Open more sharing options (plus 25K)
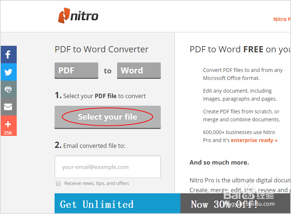This screenshot has height=214, width=291. (x=8, y=126)
